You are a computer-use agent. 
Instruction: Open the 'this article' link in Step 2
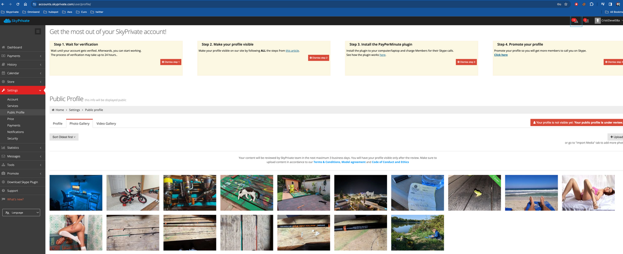click(x=292, y=51)
